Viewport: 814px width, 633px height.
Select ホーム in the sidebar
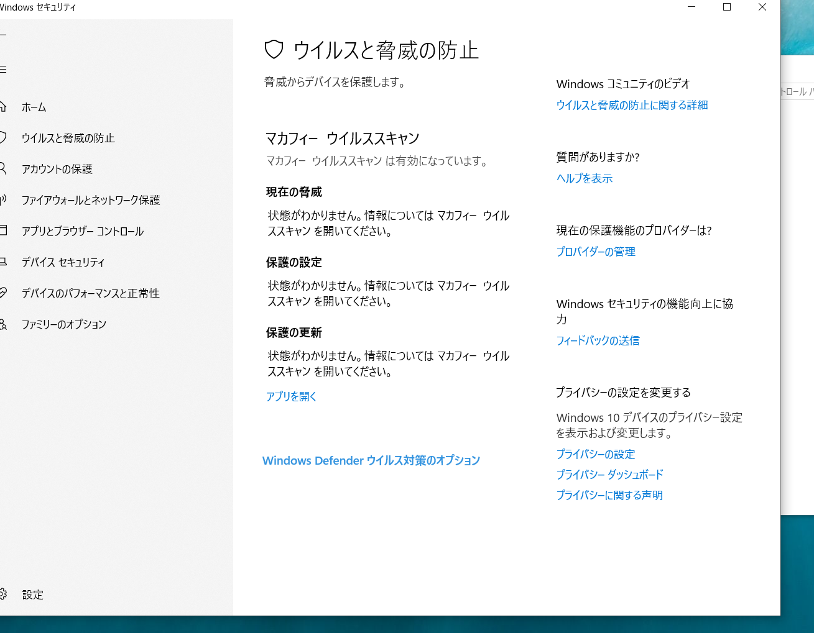[34, 107]
